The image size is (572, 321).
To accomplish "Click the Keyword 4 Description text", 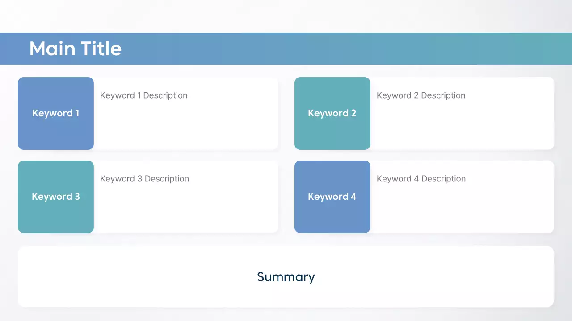I will (421, 179).
